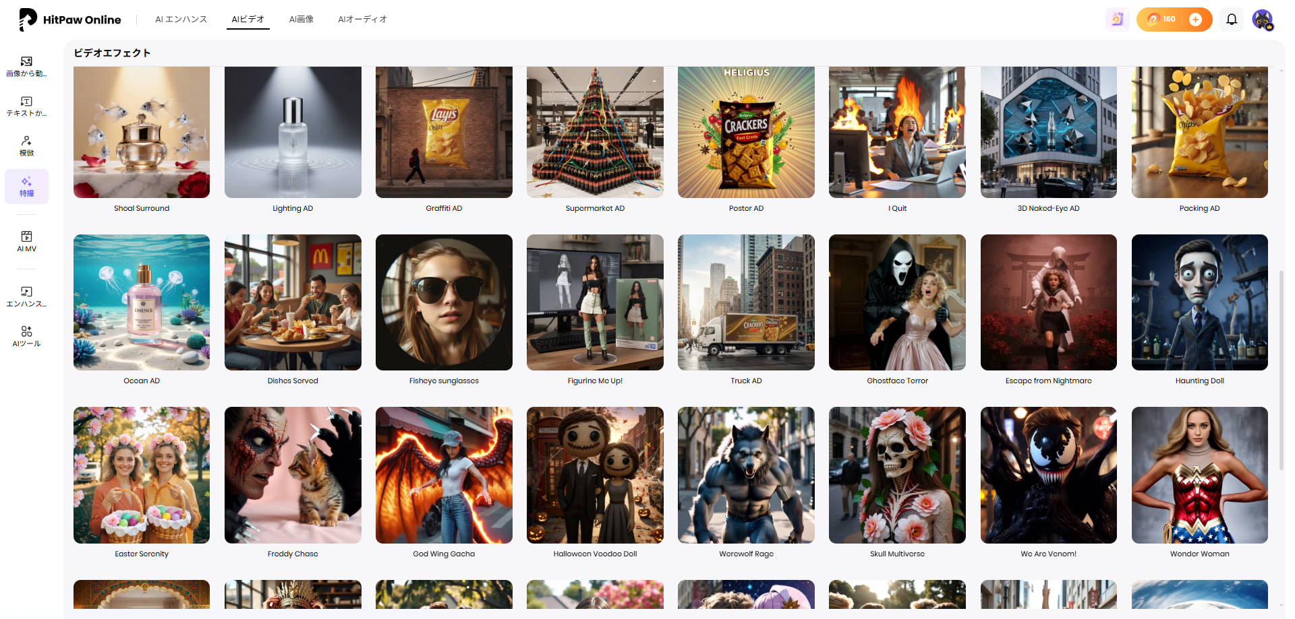Viewport: 1295px width, 619px height.
Task: Select the Figurine Me Up! thumbnail
Action: click(595, 302)
